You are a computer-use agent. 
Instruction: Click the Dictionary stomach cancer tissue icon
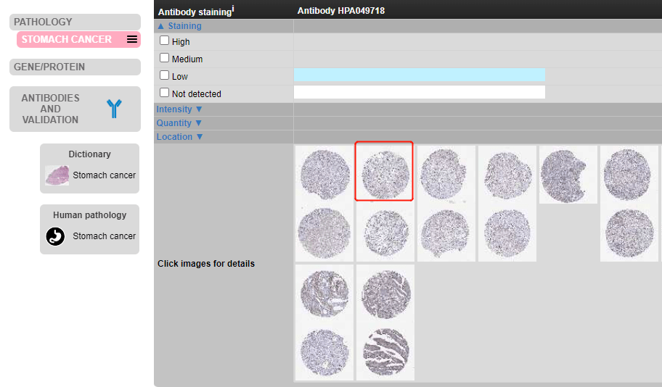[57, 175]
